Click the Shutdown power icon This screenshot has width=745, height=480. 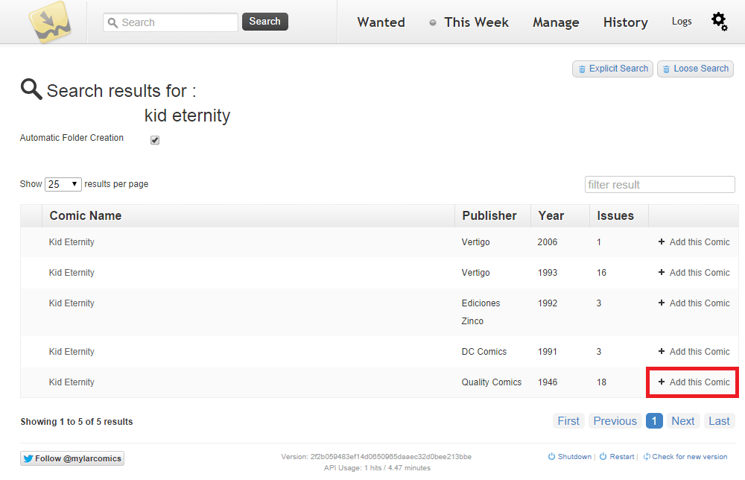[x=552, y=457]
